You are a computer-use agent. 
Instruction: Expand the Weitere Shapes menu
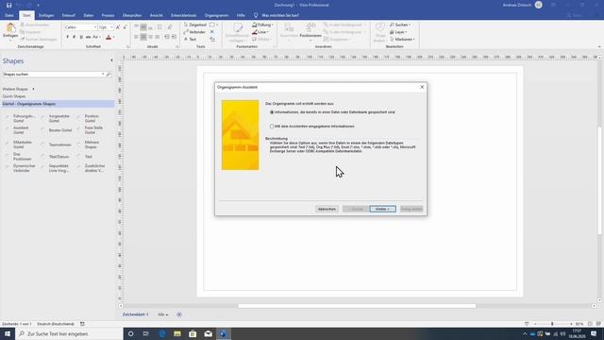coord(19,89)
